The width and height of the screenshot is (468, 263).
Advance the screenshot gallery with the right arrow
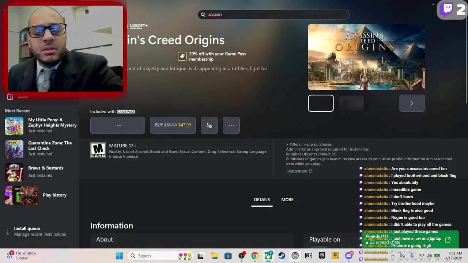tap(412, 103)
